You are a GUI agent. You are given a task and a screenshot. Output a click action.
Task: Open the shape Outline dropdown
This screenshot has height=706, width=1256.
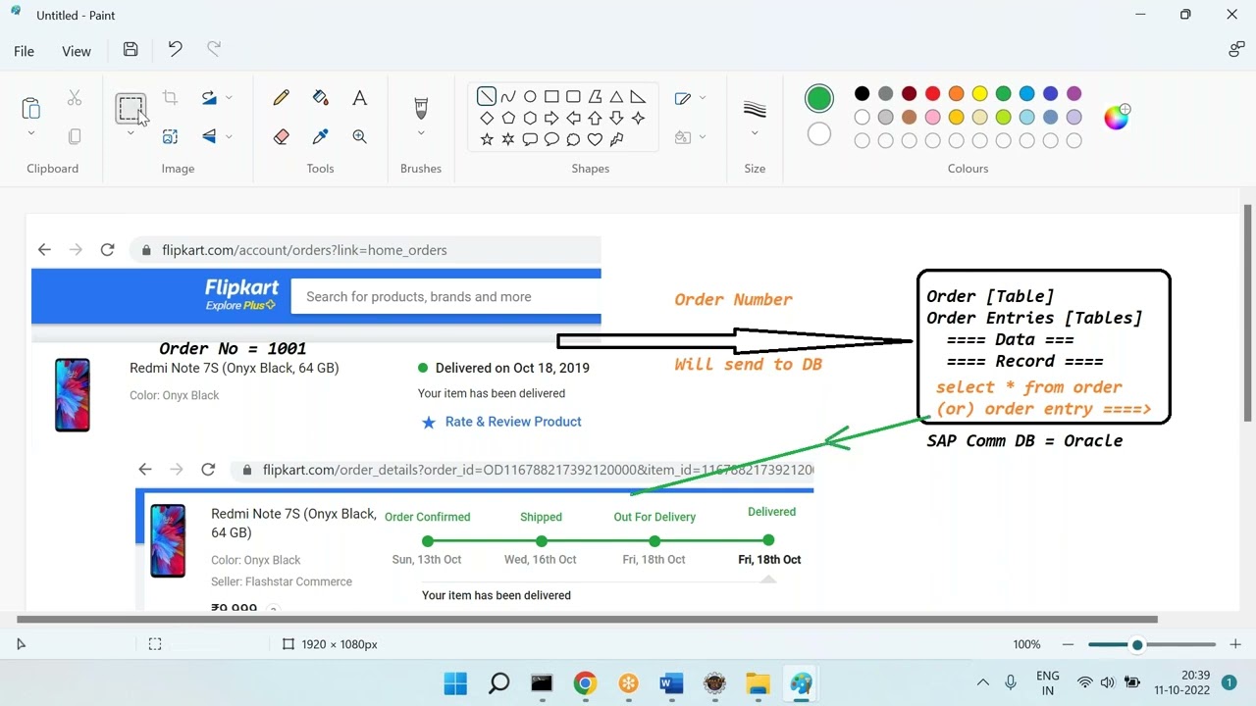[x=691, y=98]
